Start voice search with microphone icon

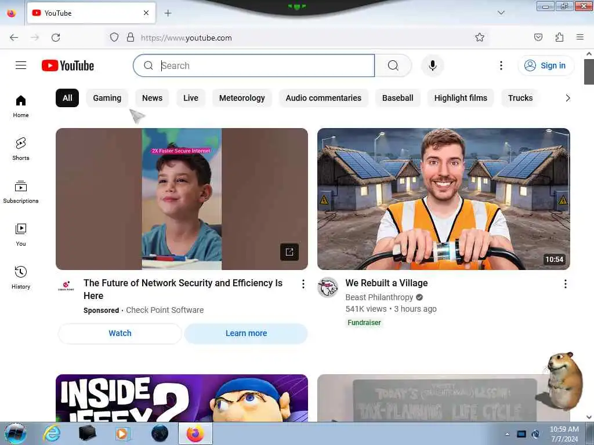tap(432, 65)
